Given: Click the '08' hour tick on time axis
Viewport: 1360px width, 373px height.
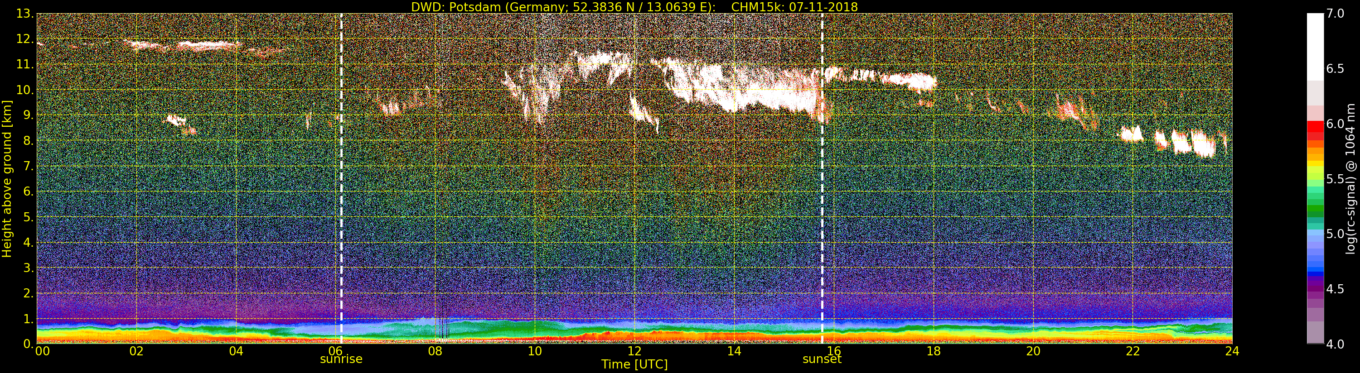Looking at the screenshot, I should click(435, 351).
